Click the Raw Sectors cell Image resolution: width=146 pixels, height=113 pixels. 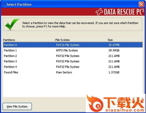pos(64,72)
